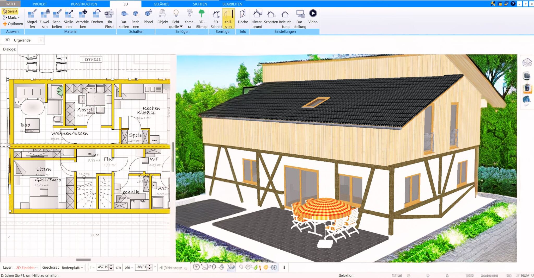Image resolution: width=534 pixels, height=278 pixels.
Task: Open the Urgelände view dropdown
Action: click(x=41, y=40)
